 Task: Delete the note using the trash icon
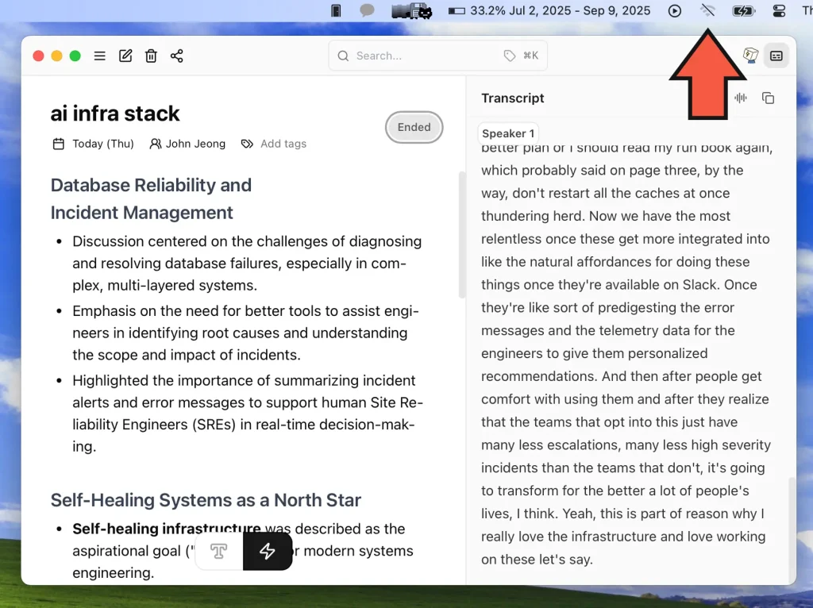tap(151, 56)
